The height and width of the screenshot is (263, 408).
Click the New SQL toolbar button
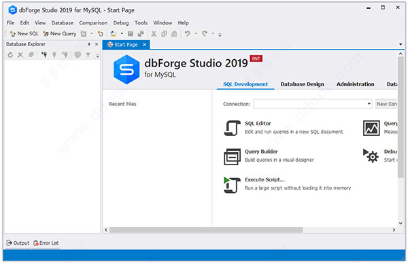coord(24,33)
